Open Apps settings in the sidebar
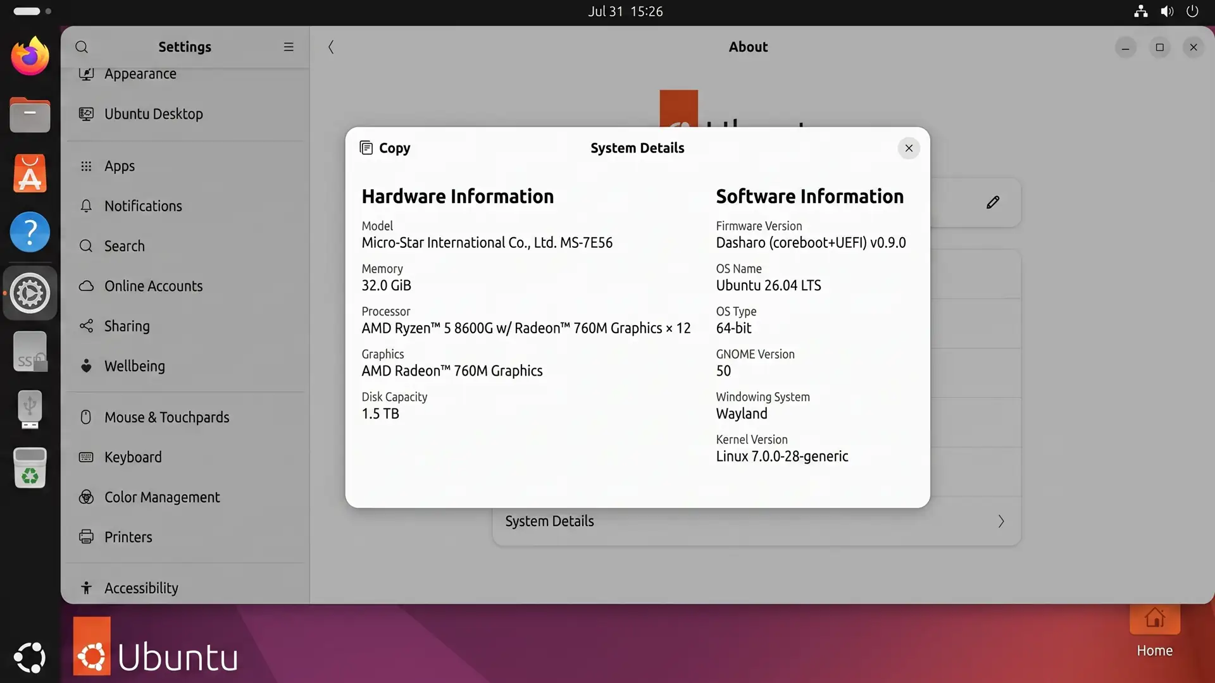Viewport: 1215px width, 683px height. pyautogui.click(x=185, y=166)
